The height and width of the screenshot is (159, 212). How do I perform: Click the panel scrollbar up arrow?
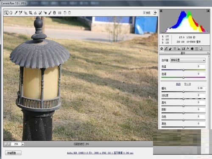click(x=209, y=56)
